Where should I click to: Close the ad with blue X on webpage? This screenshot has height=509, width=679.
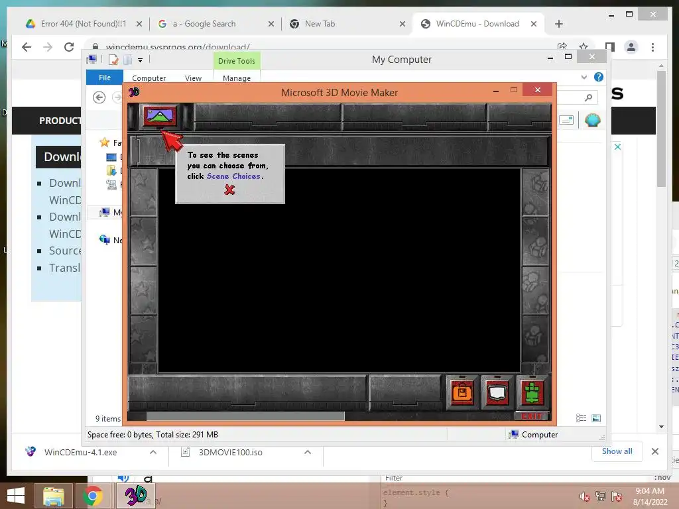coord(617,146)
